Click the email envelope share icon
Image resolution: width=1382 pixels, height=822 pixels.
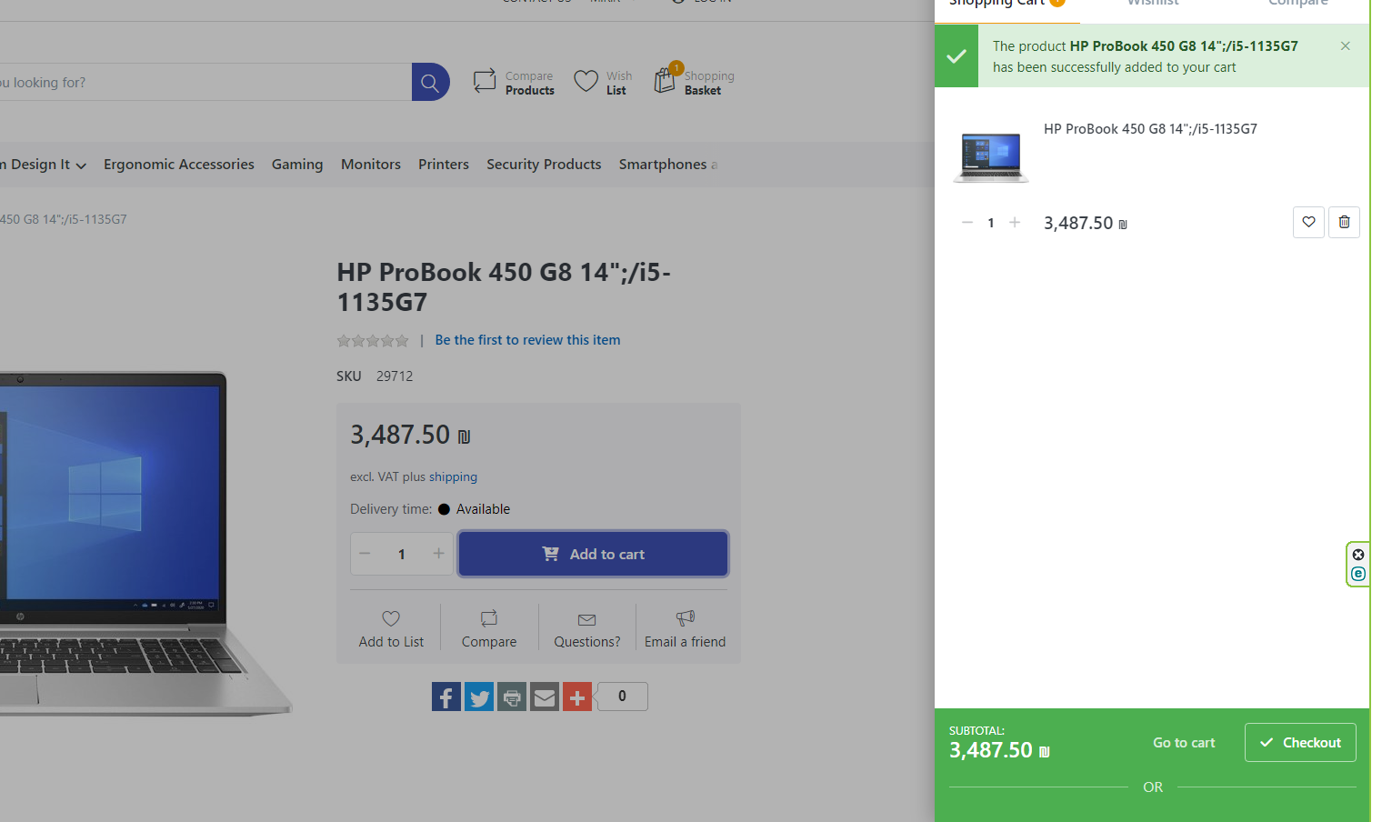pyautogui.click(x=544, y=697)
